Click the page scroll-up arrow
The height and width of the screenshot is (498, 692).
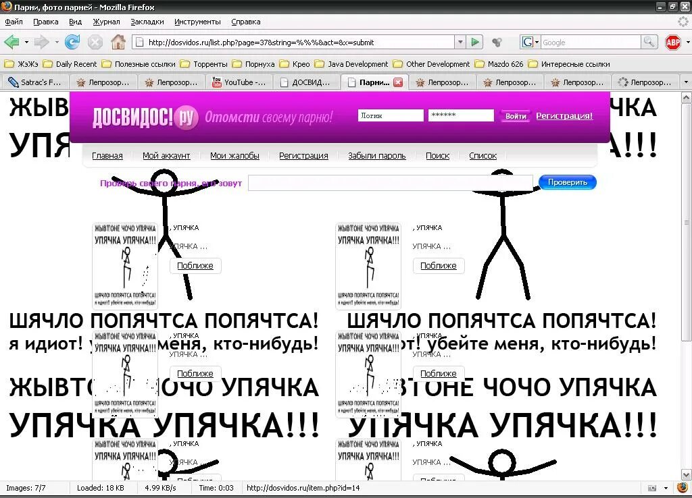[687, 97]
